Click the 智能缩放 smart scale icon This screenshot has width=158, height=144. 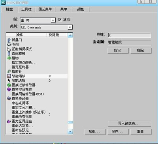click(x=9, y=76)
